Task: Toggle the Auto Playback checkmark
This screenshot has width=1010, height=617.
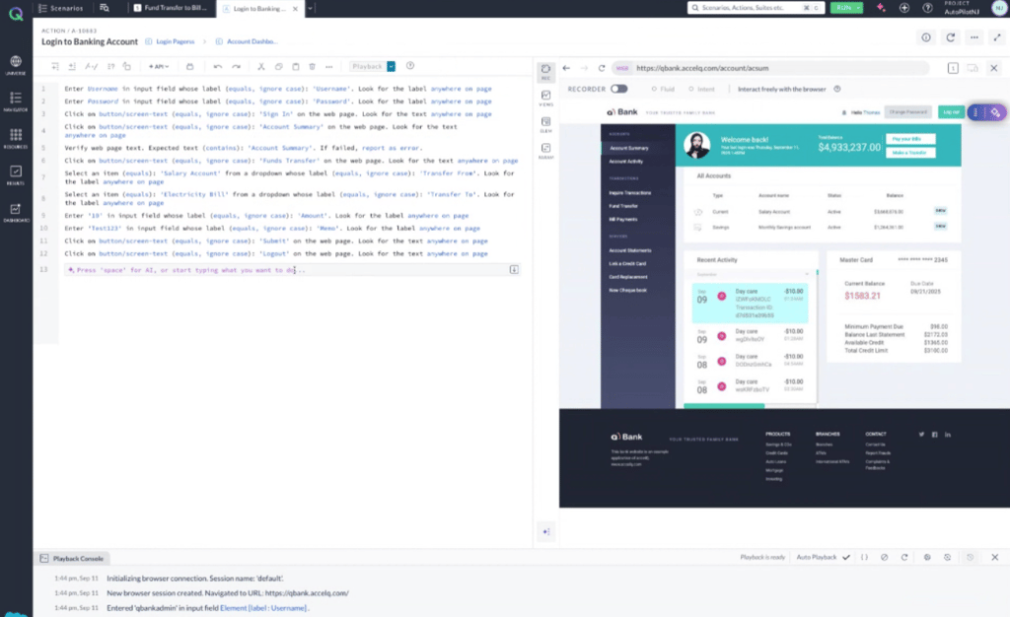Action: click(x=846, y=557)
